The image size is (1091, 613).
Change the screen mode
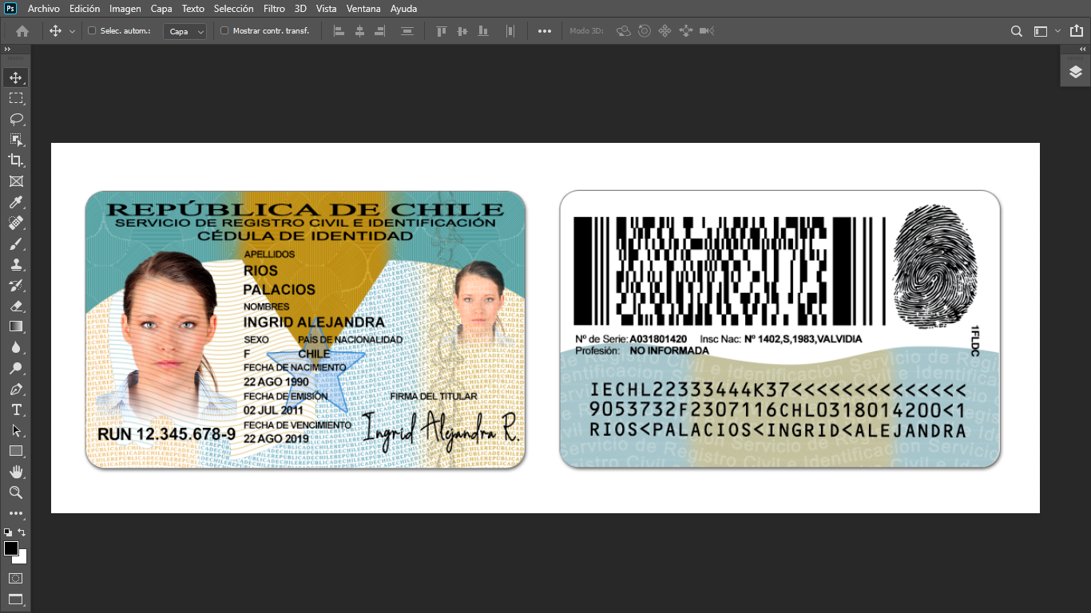click(x=16, y=599)
